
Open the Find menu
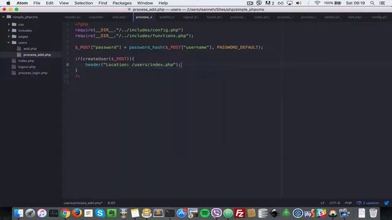coord(102,3)
